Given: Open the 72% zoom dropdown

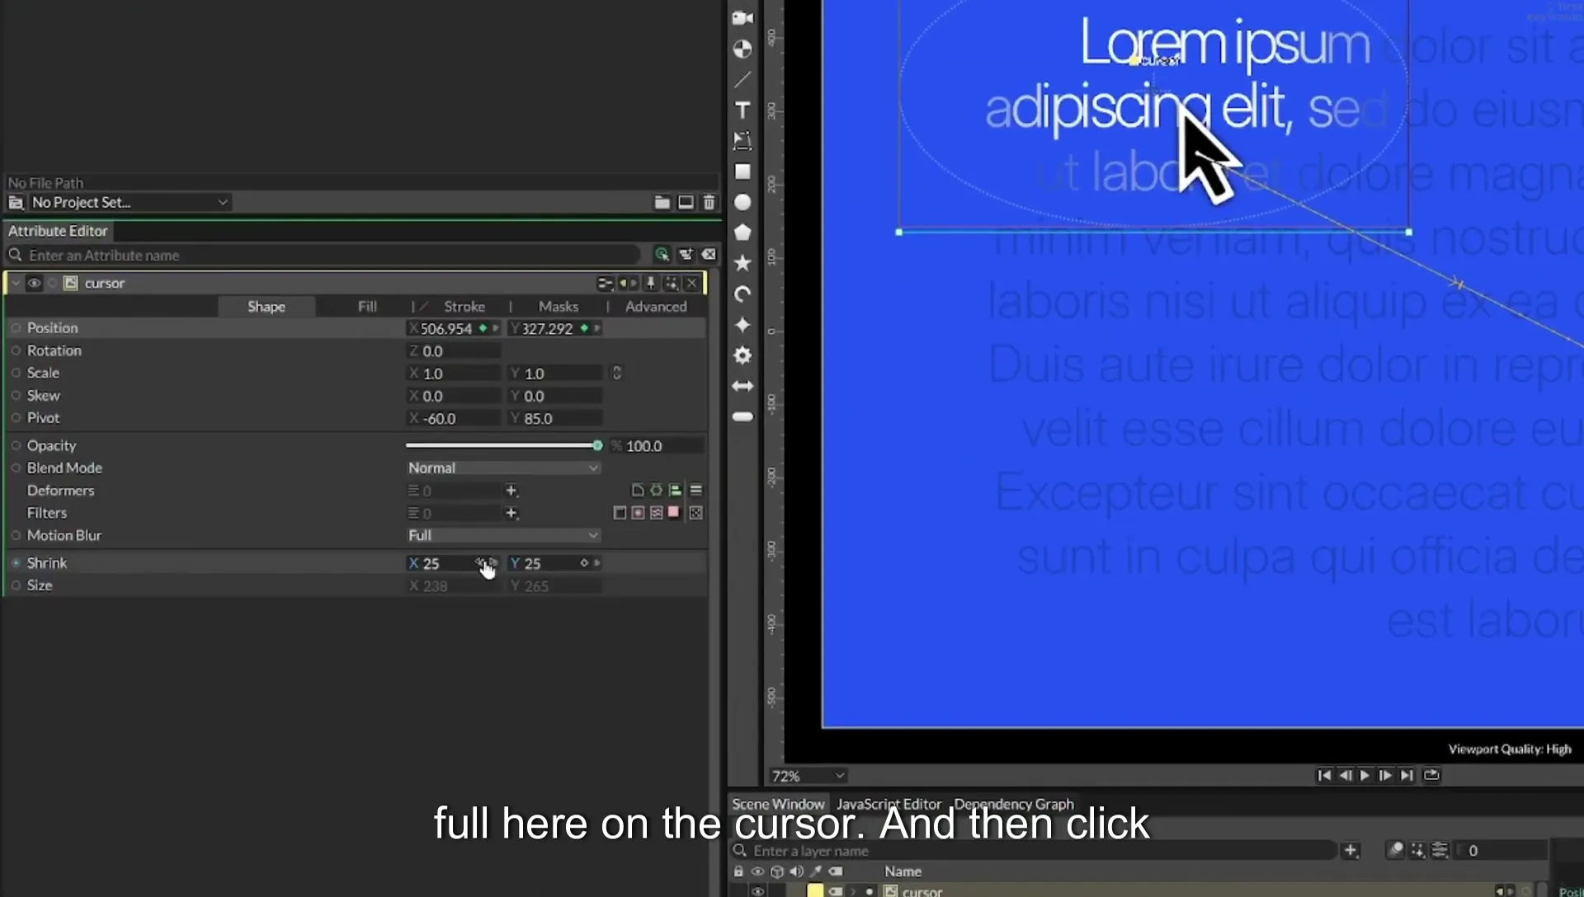Looking at the screenshot, I should 808,776.
